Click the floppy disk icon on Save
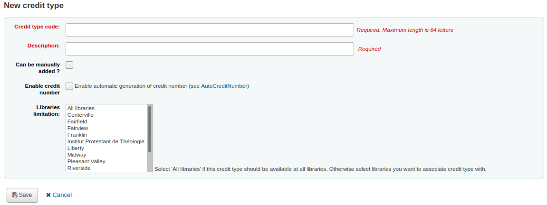The width and height of the screenshot is (547, 205). [x=15, y=195]
